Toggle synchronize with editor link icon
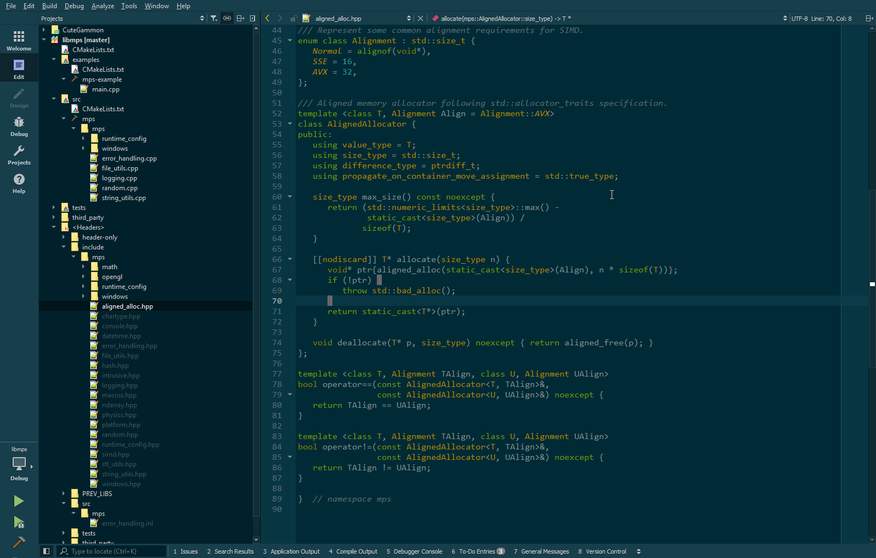The width and height of the screenshot is (876, 558). [227, 18]
